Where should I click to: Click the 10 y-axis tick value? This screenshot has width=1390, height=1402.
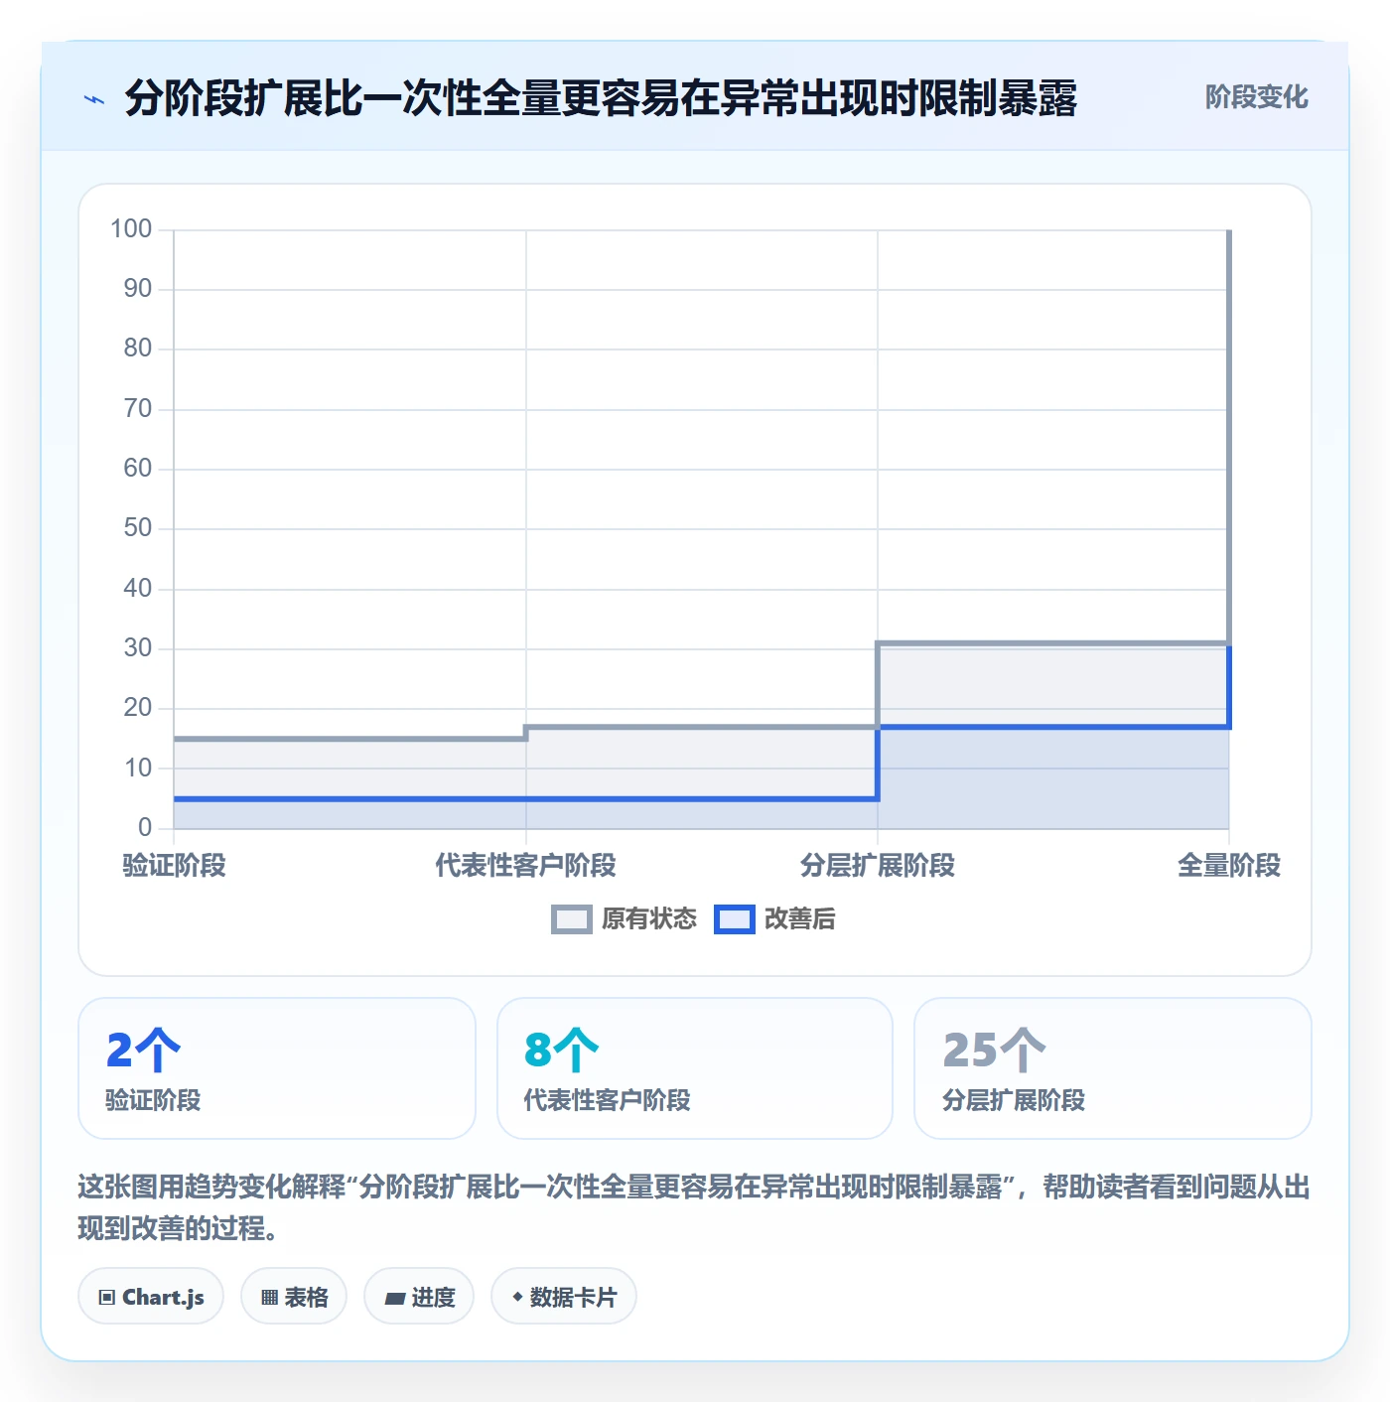coord(138,769)
